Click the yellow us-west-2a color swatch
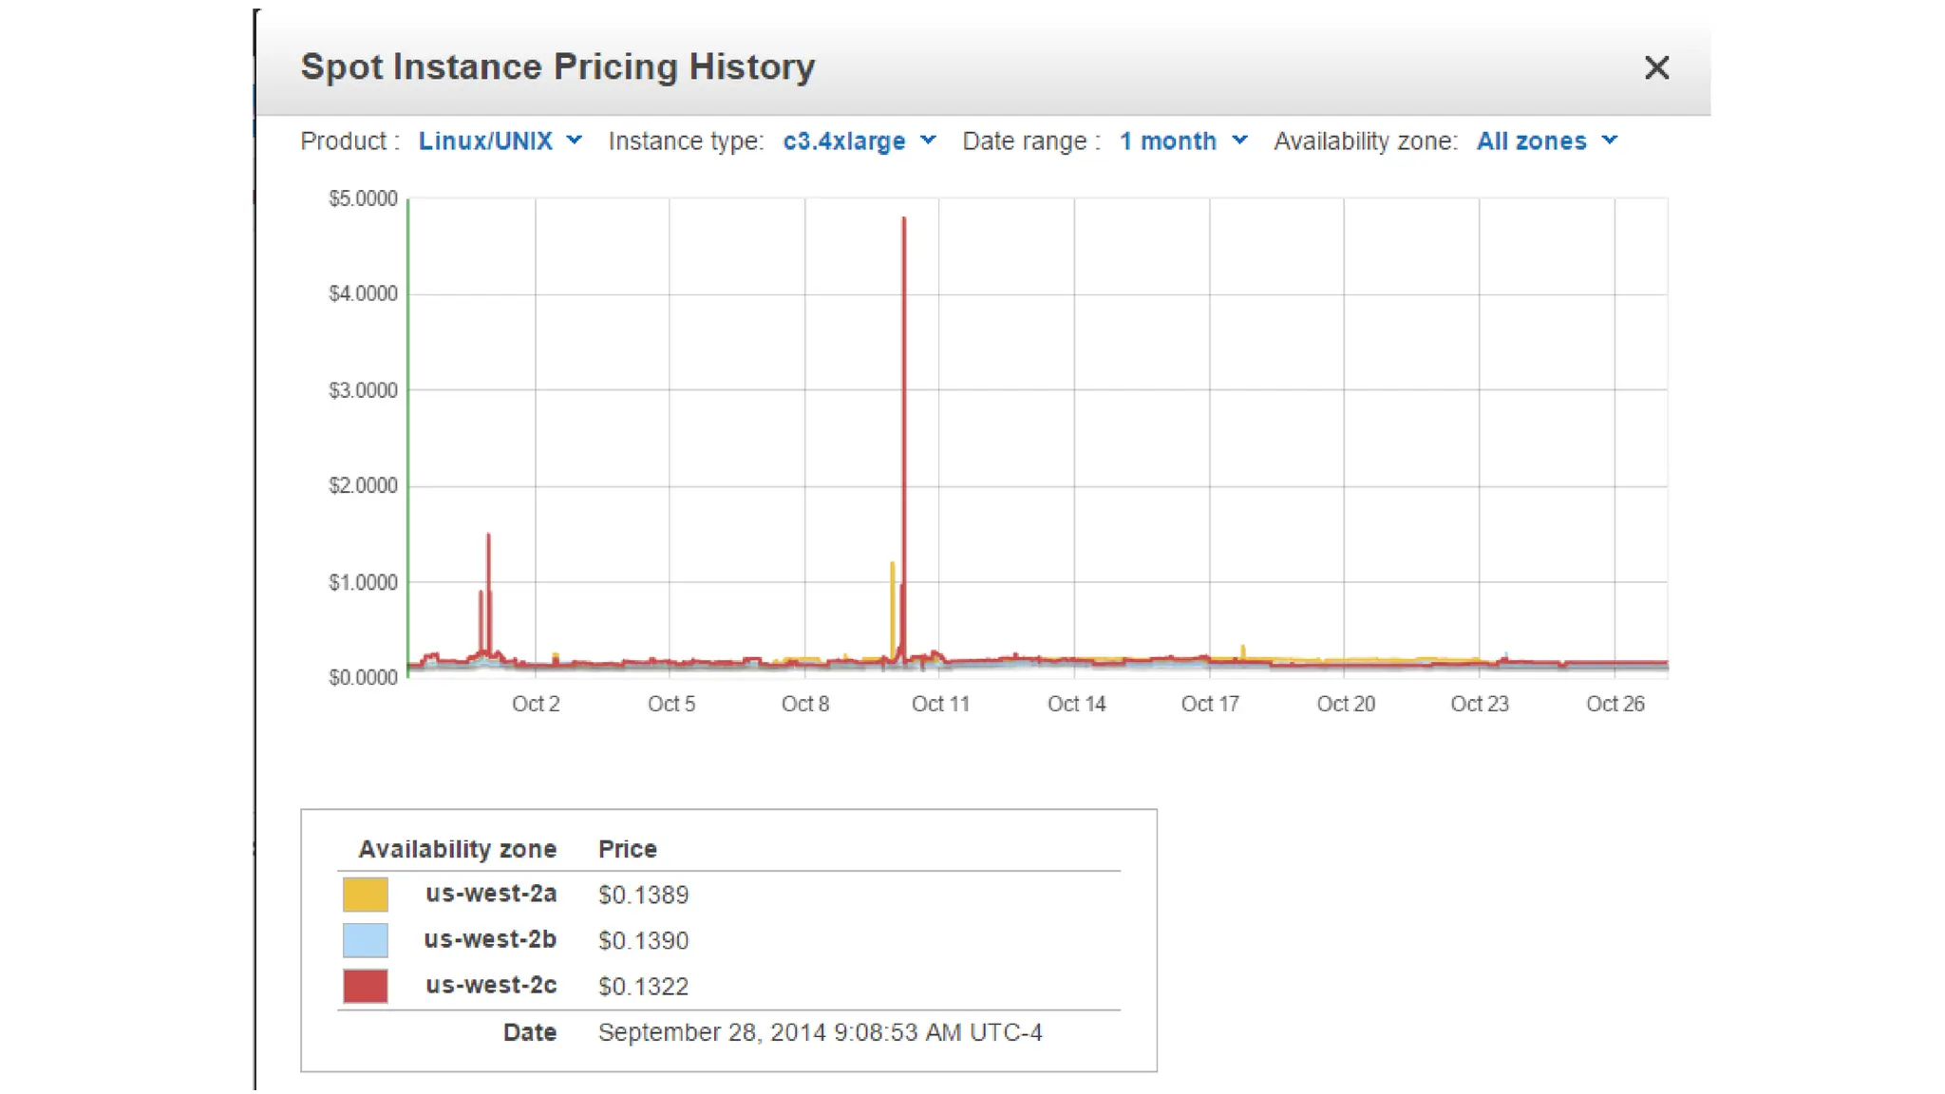Screen dimensions: 1945x1094 click(x=366, y=895)
